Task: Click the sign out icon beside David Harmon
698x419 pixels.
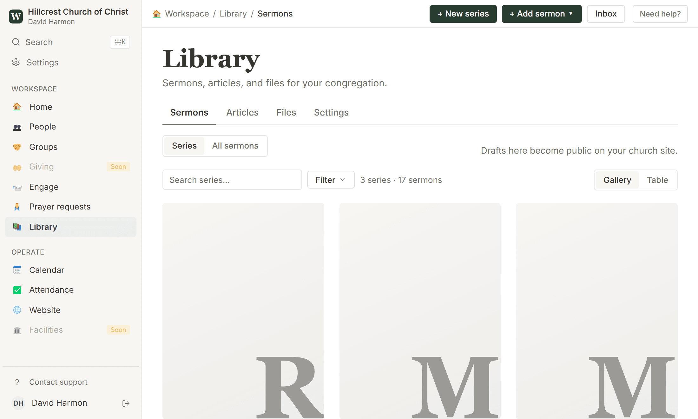Action: coord(126,403)
